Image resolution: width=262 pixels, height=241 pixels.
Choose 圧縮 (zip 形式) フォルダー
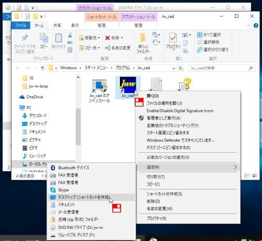pyautogui.click(x=91, y=219)
